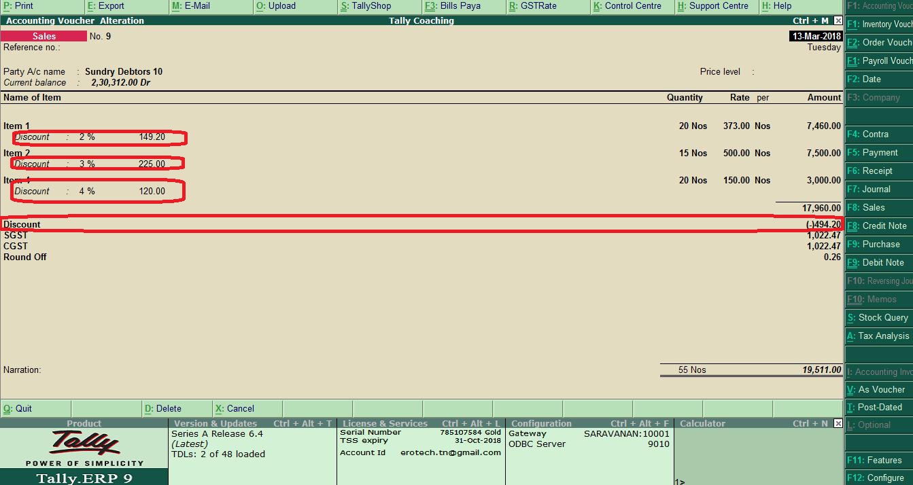This screenshot has height=485, width=913.
Task: Click amount 3,000.00
Action: [x=824, y=180]
